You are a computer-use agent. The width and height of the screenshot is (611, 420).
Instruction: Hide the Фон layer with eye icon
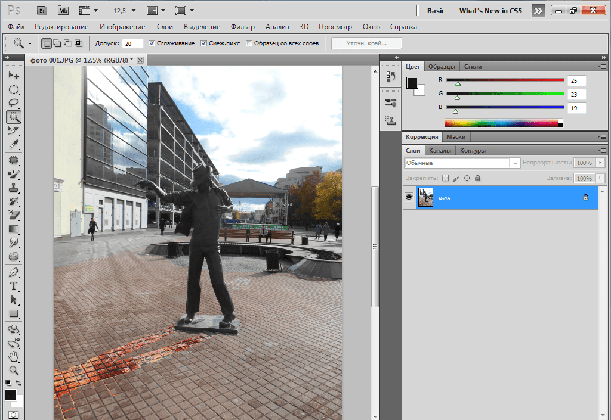click(409, 197)
